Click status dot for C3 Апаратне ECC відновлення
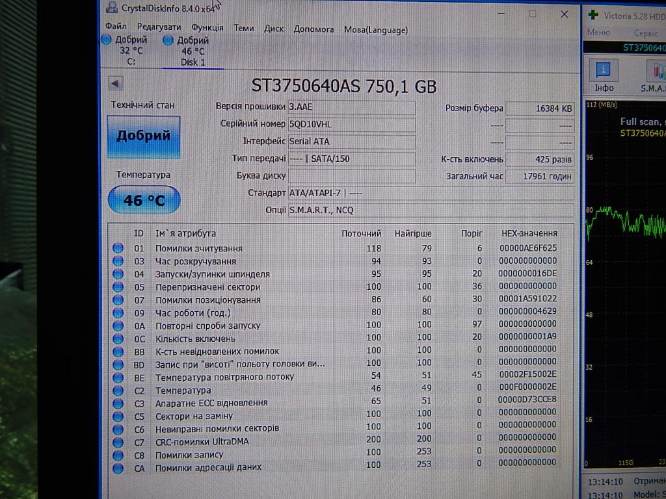666x499 pixels. tap(118, 403)
